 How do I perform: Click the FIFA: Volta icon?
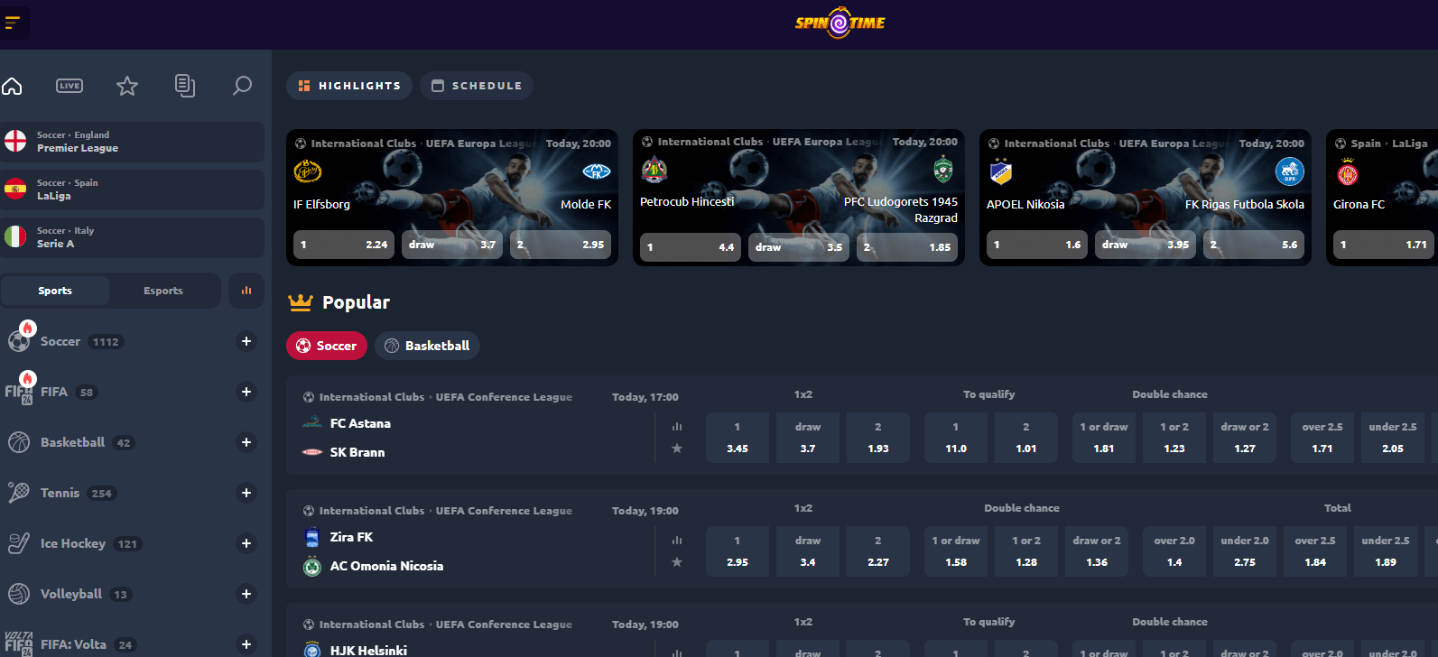click(x=19, y=643)
